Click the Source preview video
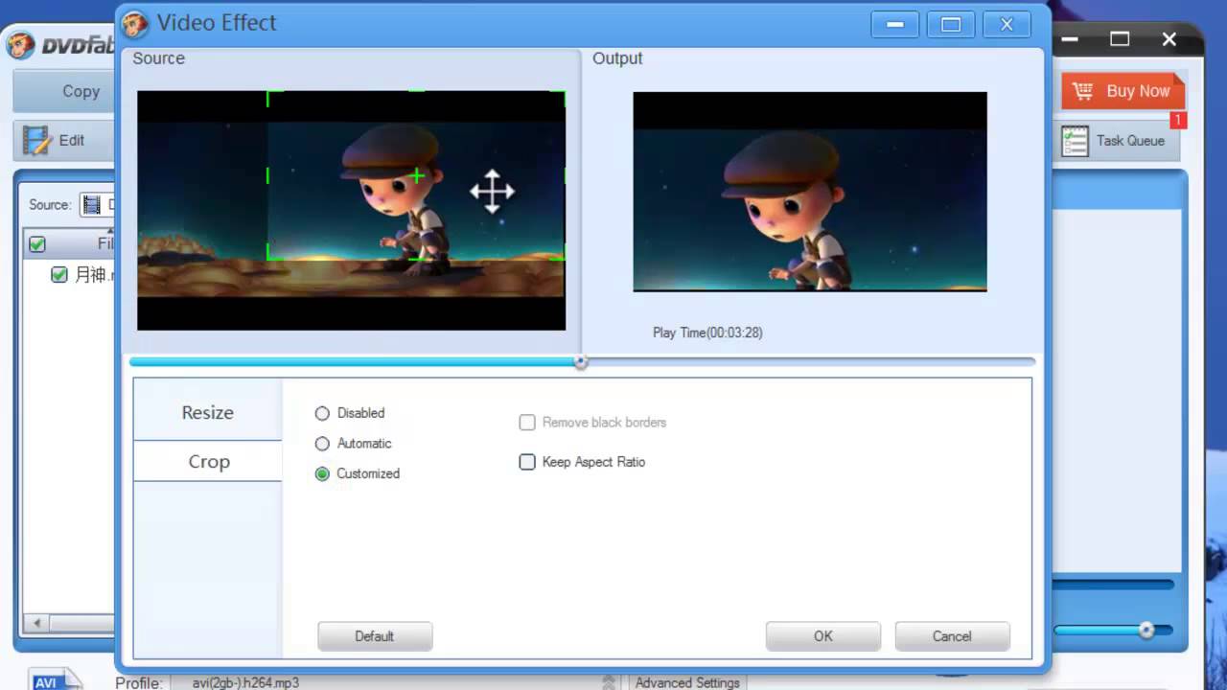The height and width of the screenshot is (690, 1227). click(351, 211)
